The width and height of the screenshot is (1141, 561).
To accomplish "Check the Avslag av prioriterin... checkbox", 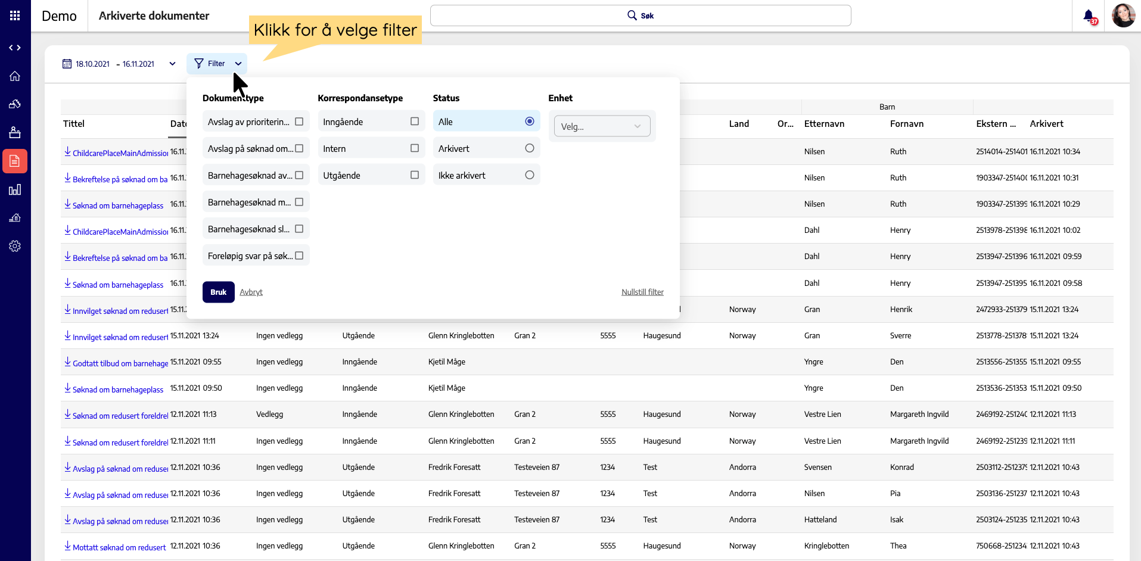I will 299,121.
